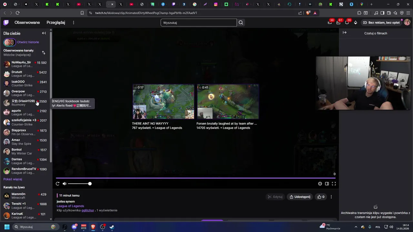Open the KarinaK channel
The image size is (413, 232).
point(25,215)
